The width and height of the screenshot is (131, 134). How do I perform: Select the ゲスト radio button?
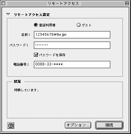click(x=79, y=25)
